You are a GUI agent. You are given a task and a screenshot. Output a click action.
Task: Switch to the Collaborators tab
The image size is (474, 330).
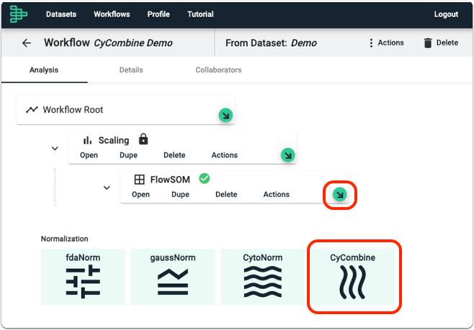tap(218, 70)
